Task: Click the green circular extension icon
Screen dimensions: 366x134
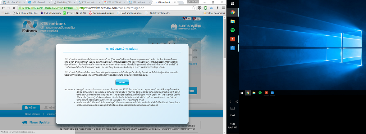Action: click(x=206, y=8)
